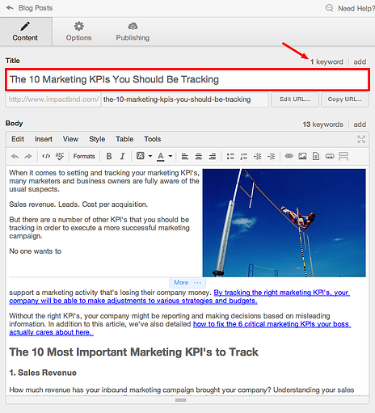Click the undo arrow in editor toolbar
Image resolution: width=375 pixels, height=413 pixels.
(15, 156)
